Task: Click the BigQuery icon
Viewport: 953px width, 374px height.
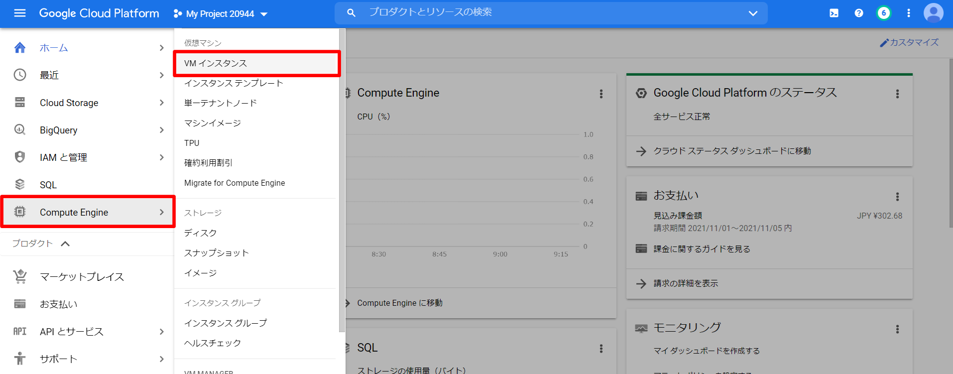Action: coord(20,130)
